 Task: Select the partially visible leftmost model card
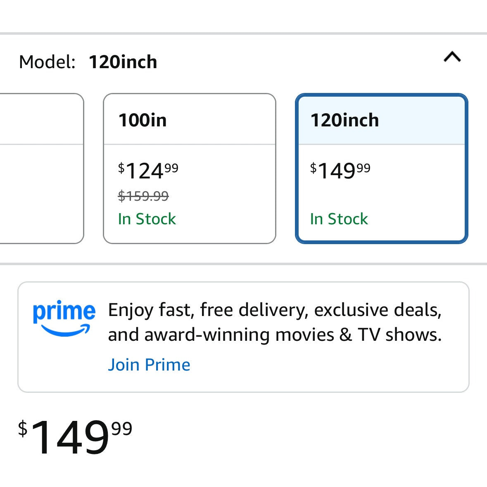[42, 169]
